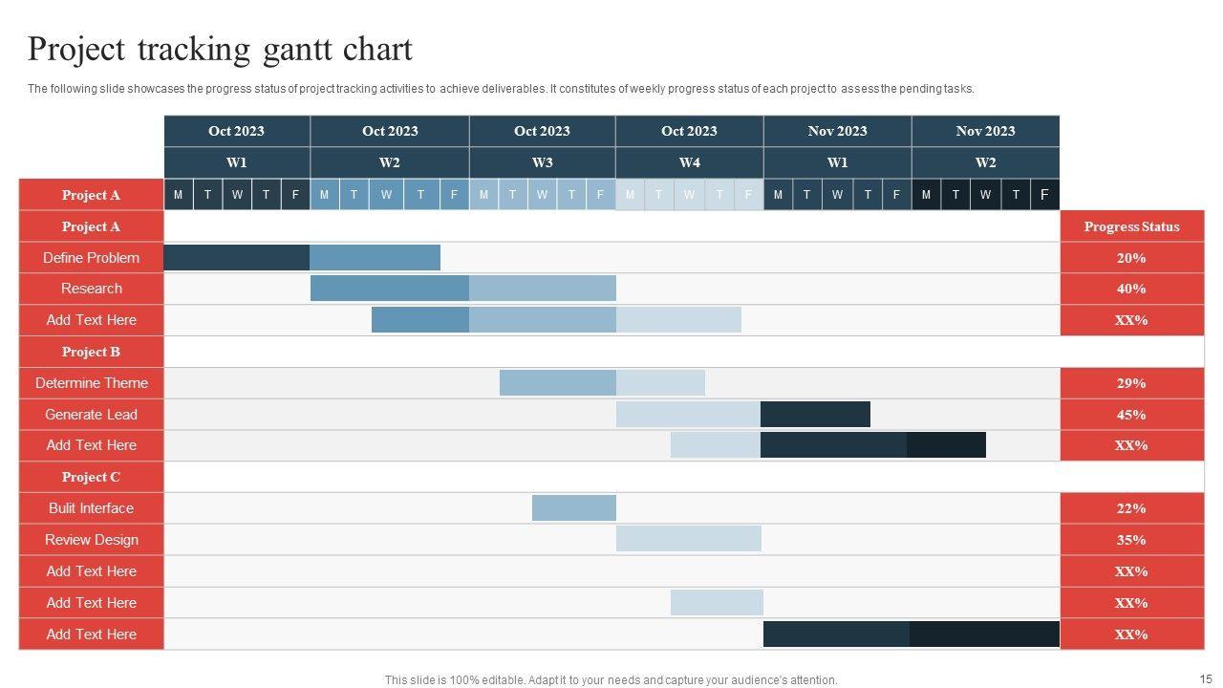Screen dimensions: 1223x688
Task: Select the Bulit Interface gantt bar
Action: coord(573,508)
